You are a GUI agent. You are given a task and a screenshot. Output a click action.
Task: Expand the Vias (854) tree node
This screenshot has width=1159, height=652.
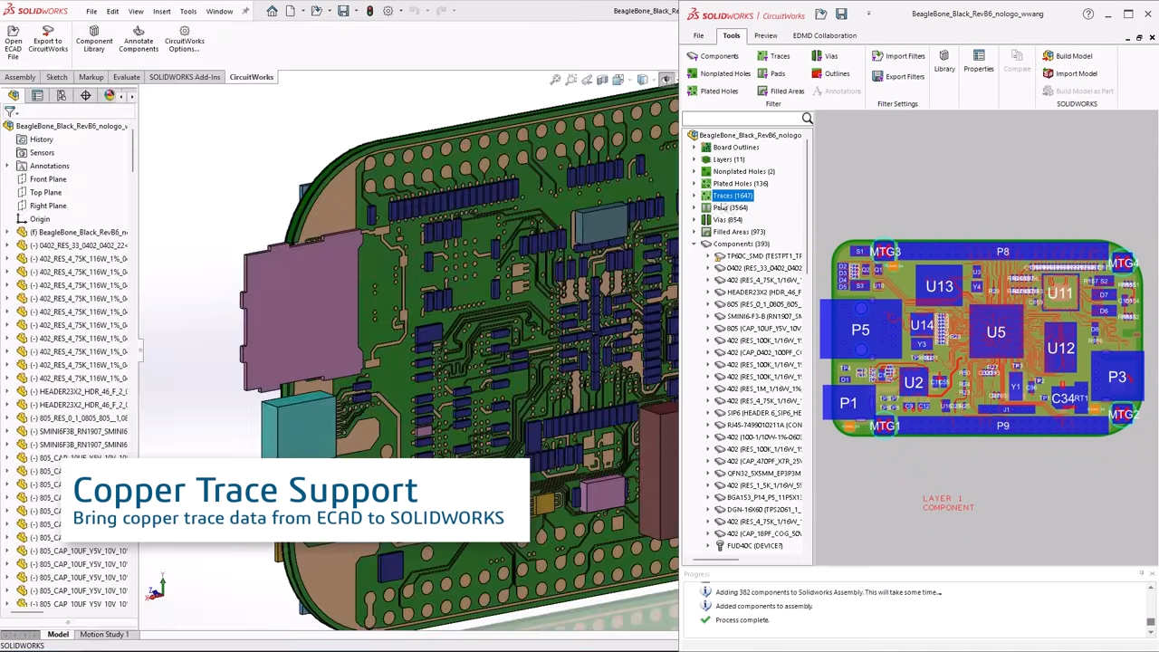[x=694, y=220]
